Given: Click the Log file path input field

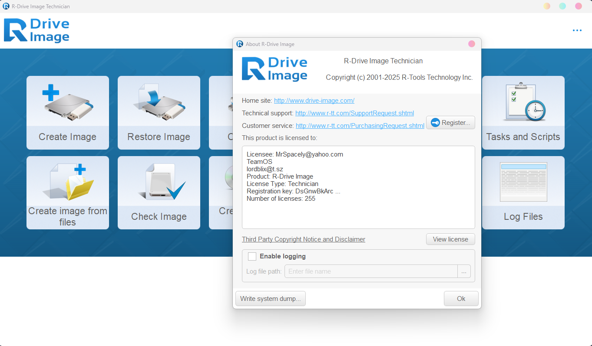Looking at the screenshot, I should pos(370,271).
